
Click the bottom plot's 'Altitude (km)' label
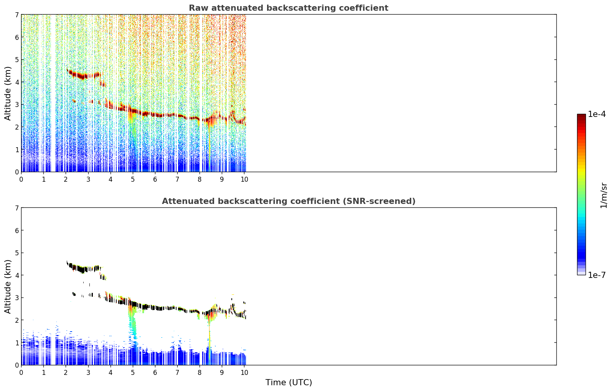pos(8,286)
